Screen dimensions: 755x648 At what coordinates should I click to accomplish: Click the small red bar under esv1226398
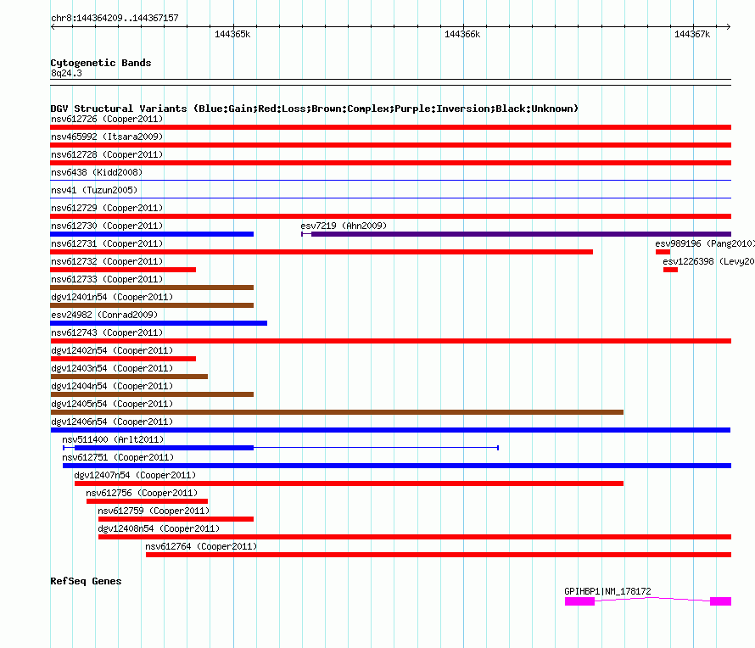[670, 270]
